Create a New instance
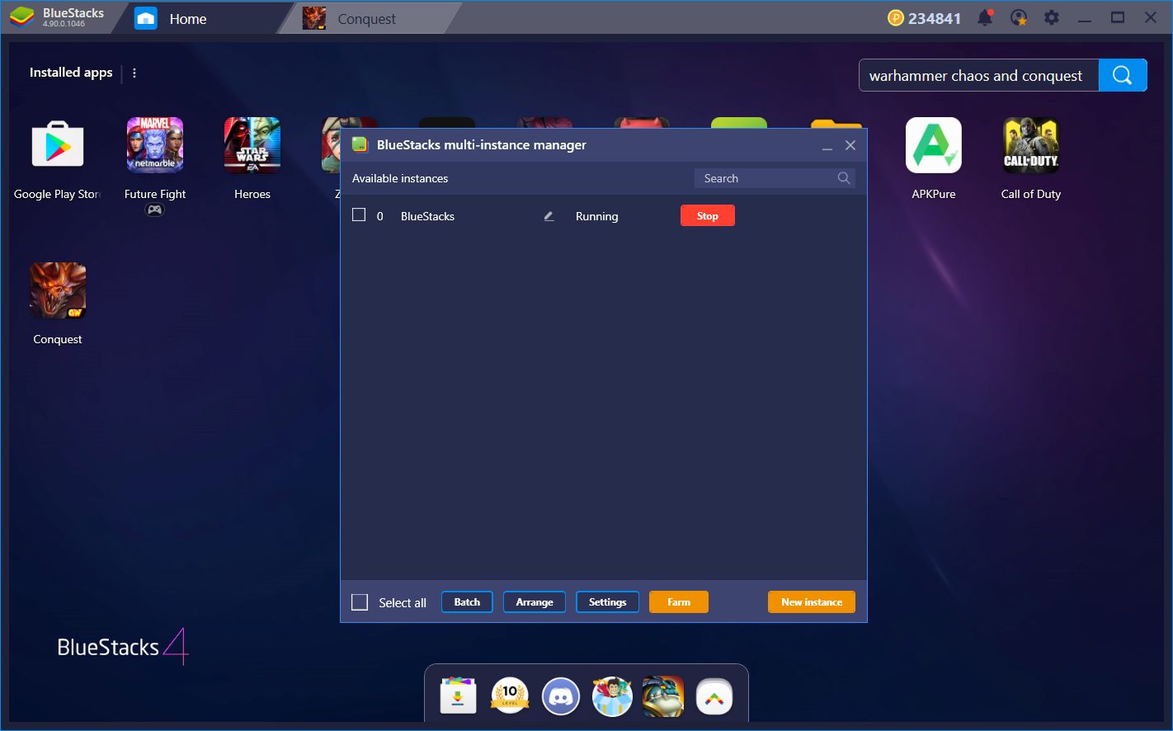The height and width of the screenshot is (731, 1173). pos(812,602)
